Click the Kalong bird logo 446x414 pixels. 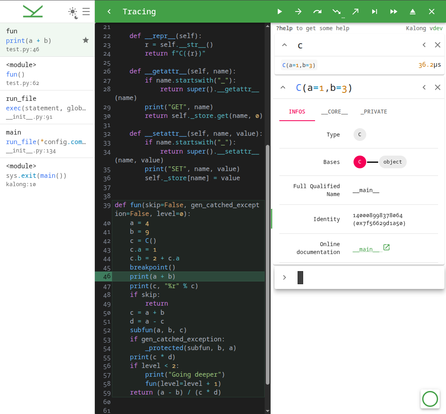pos(33,11)
